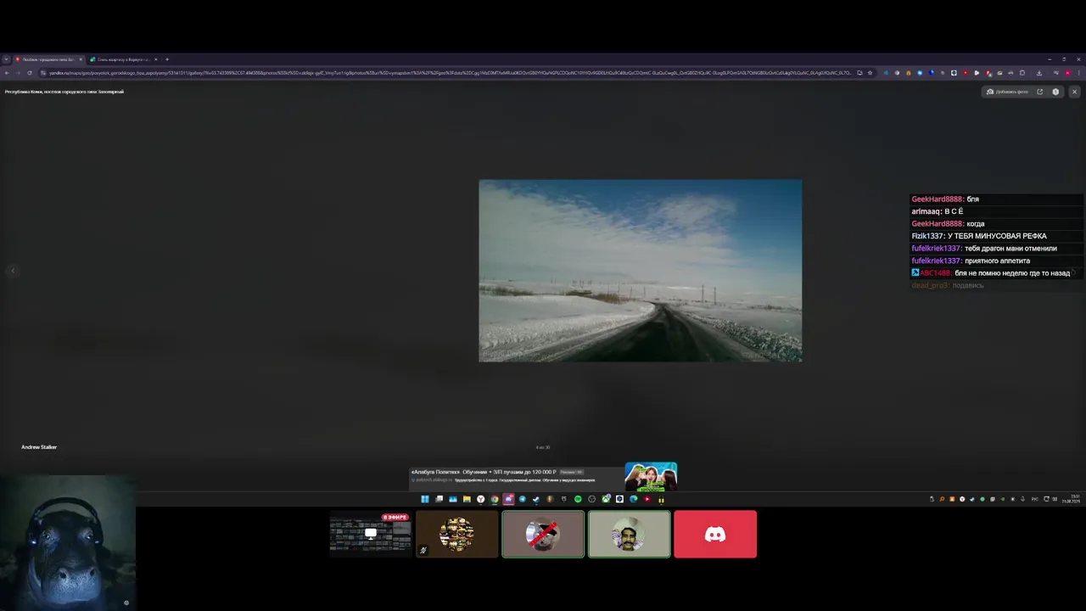Select the live screen share tile 'В ЭФИРЕ'

(x=370, y=534)
